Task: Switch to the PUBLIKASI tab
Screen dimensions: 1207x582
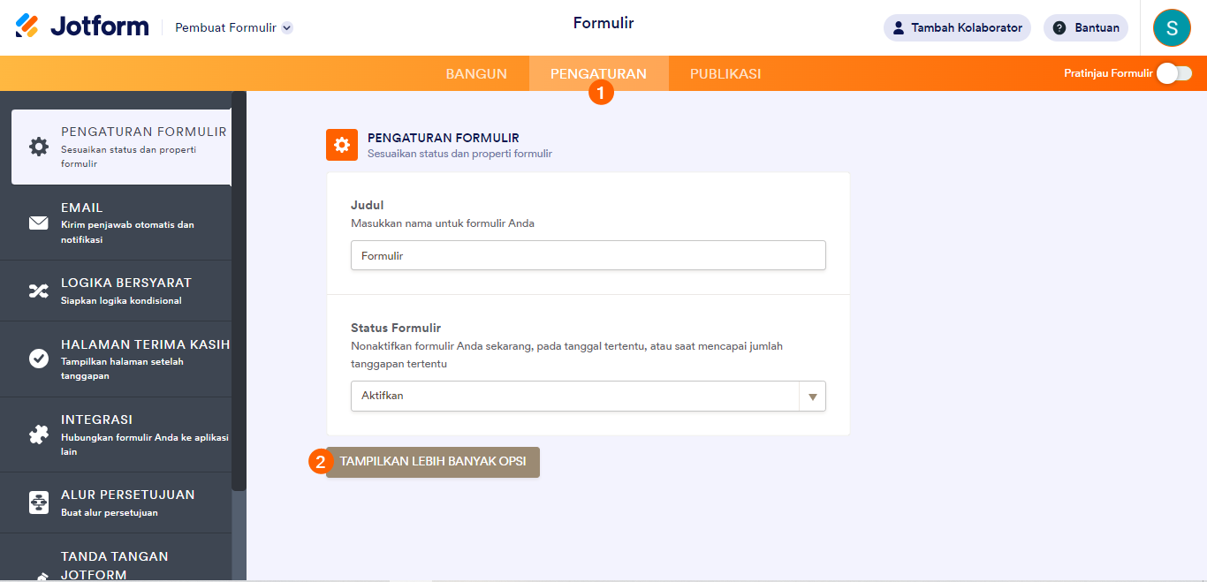Action: tap(725, 73)
